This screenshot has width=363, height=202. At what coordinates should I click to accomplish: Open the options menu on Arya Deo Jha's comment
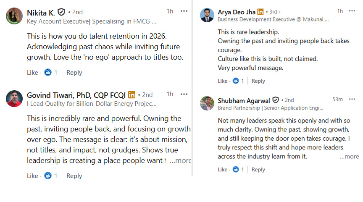coord(352,11)
